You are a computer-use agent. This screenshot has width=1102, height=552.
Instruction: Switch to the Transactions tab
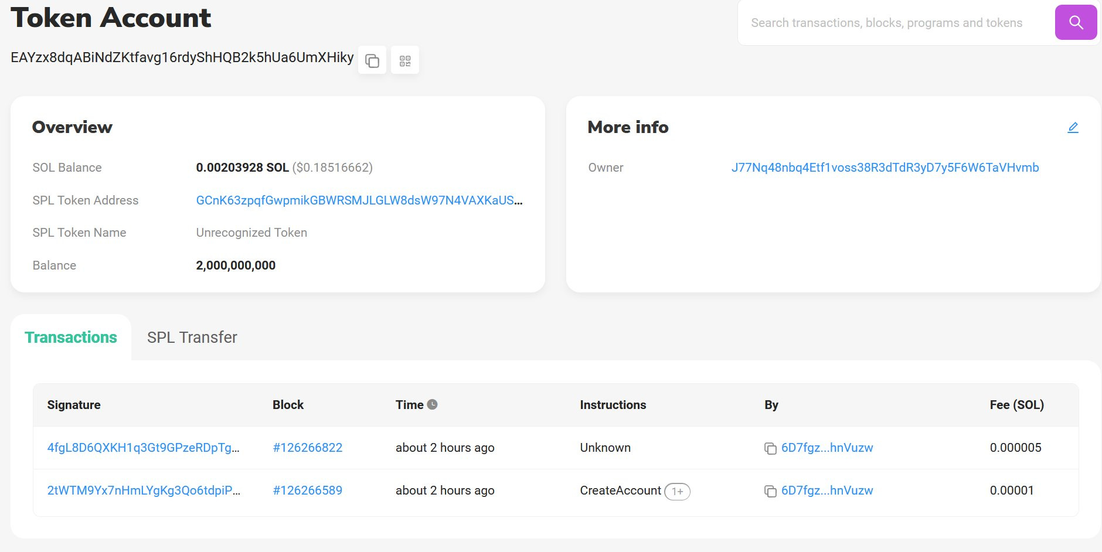[71, 338]
